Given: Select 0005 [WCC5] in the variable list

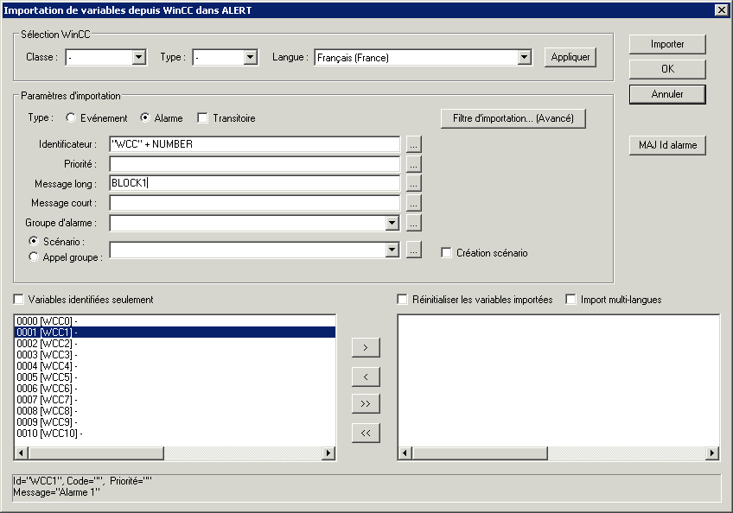Looking at the screenshot, I should point(47,377).
